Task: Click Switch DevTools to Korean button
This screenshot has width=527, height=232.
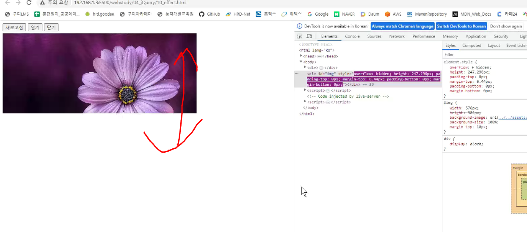Action: (x=461, y=26)
